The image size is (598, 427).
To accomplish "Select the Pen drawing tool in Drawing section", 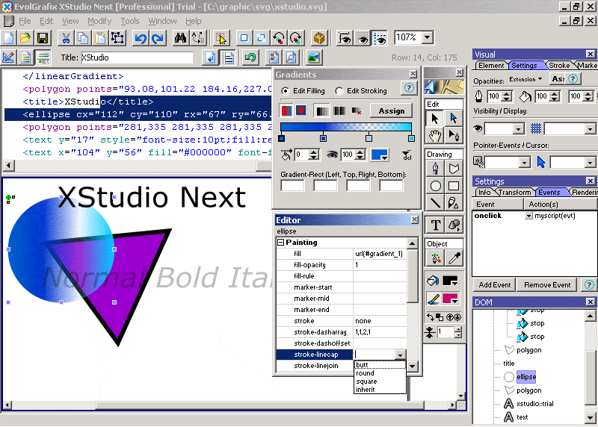I will (435, 169).
